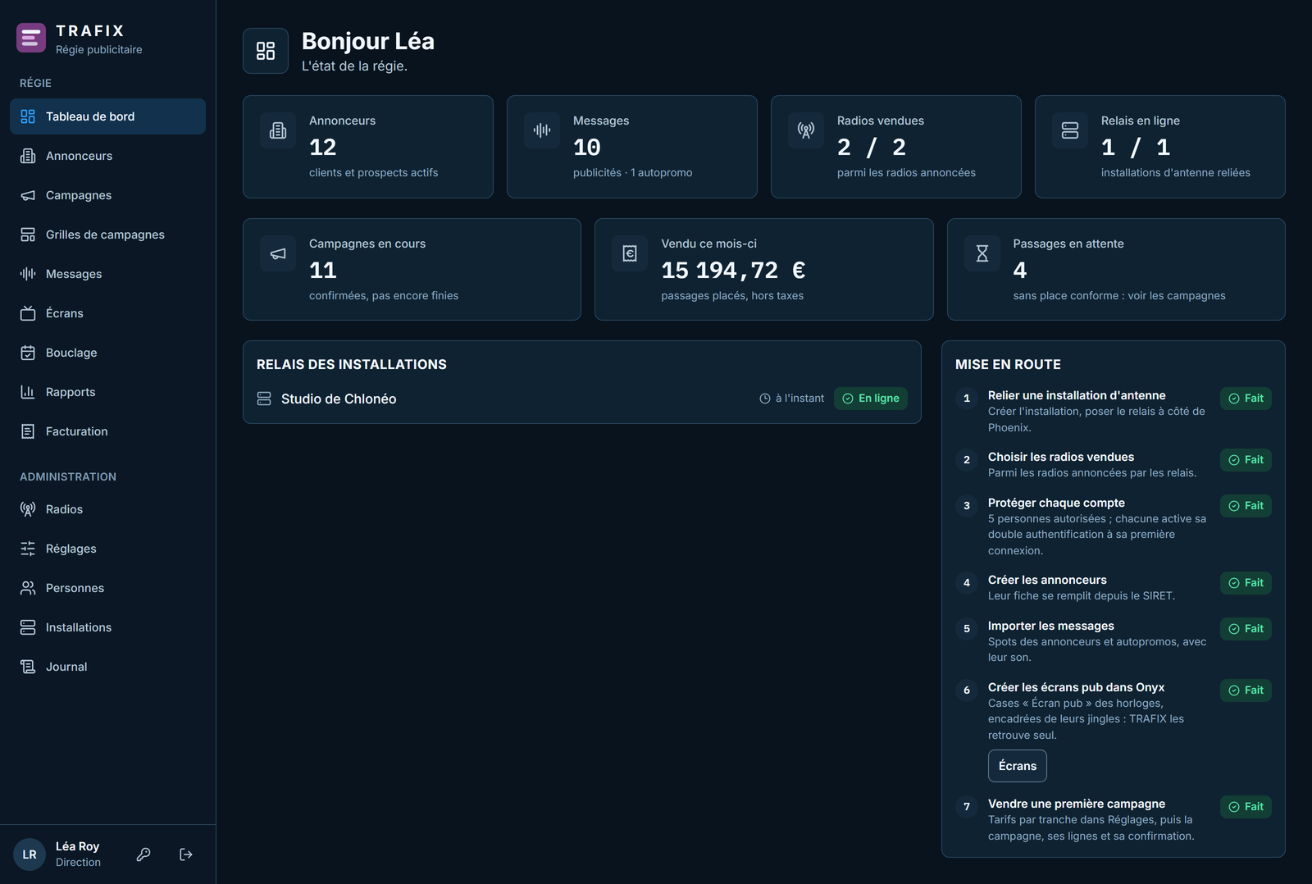1312x884 pixels.
Task: Click the clock icon next to à l'instant
Action: pos(765,399)
